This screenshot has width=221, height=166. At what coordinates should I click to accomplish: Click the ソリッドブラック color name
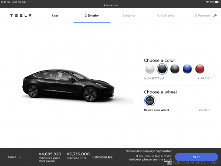click(x=154, y=78)
